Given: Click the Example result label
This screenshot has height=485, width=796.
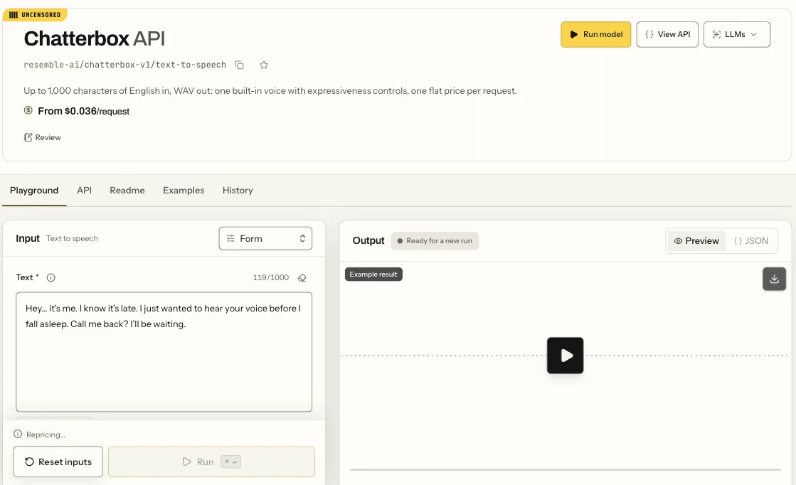Looking at the screenshot, I should (373, 275).
